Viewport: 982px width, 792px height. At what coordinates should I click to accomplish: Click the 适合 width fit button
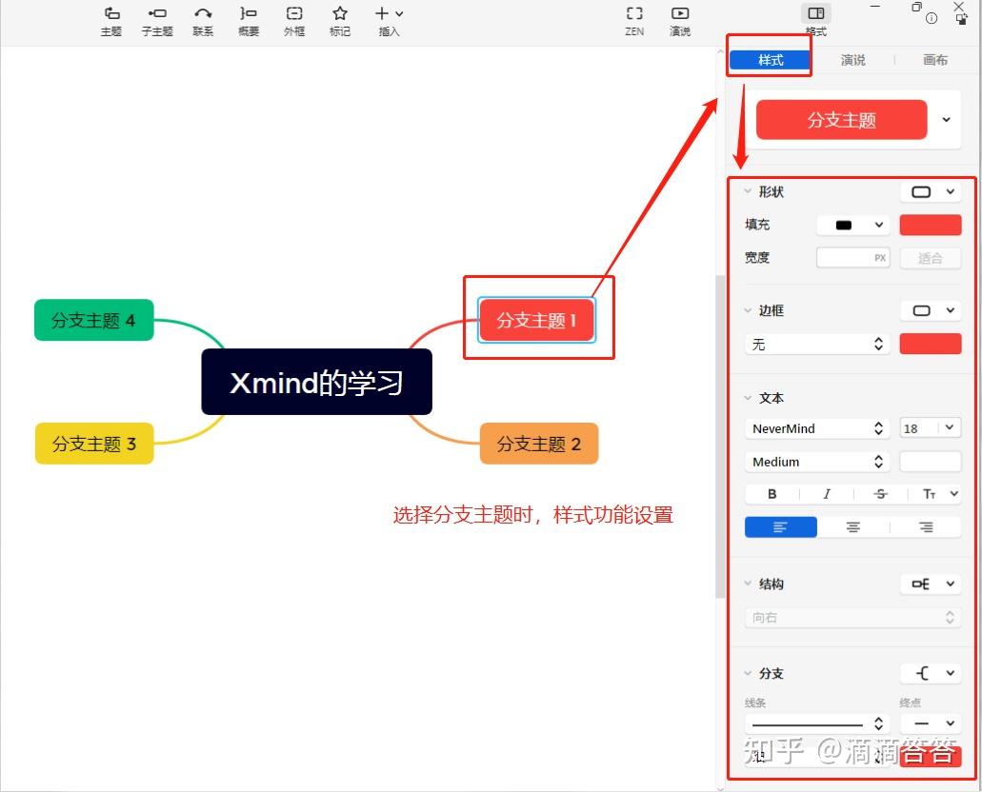(930, 257)
